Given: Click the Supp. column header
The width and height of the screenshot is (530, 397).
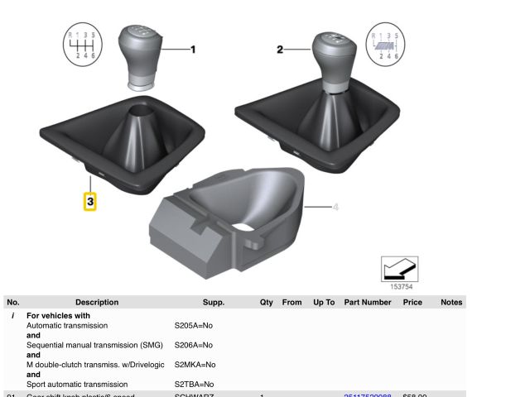Looking at the screenshot, I should point(214,303).
